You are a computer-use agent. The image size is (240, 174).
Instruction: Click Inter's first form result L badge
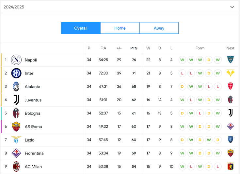[182, 73]
